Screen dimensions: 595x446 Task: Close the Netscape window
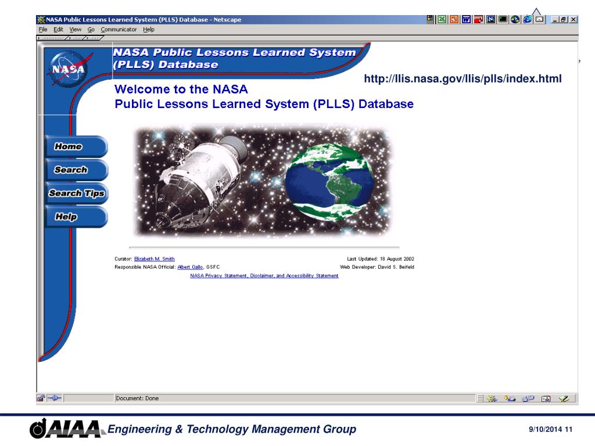click(574, 19)
